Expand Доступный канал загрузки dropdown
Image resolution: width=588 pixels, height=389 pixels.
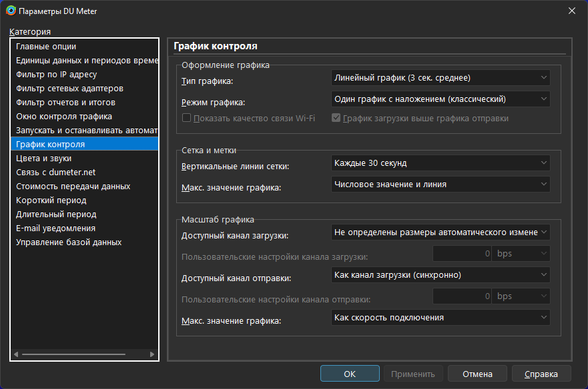click(440, 232)
